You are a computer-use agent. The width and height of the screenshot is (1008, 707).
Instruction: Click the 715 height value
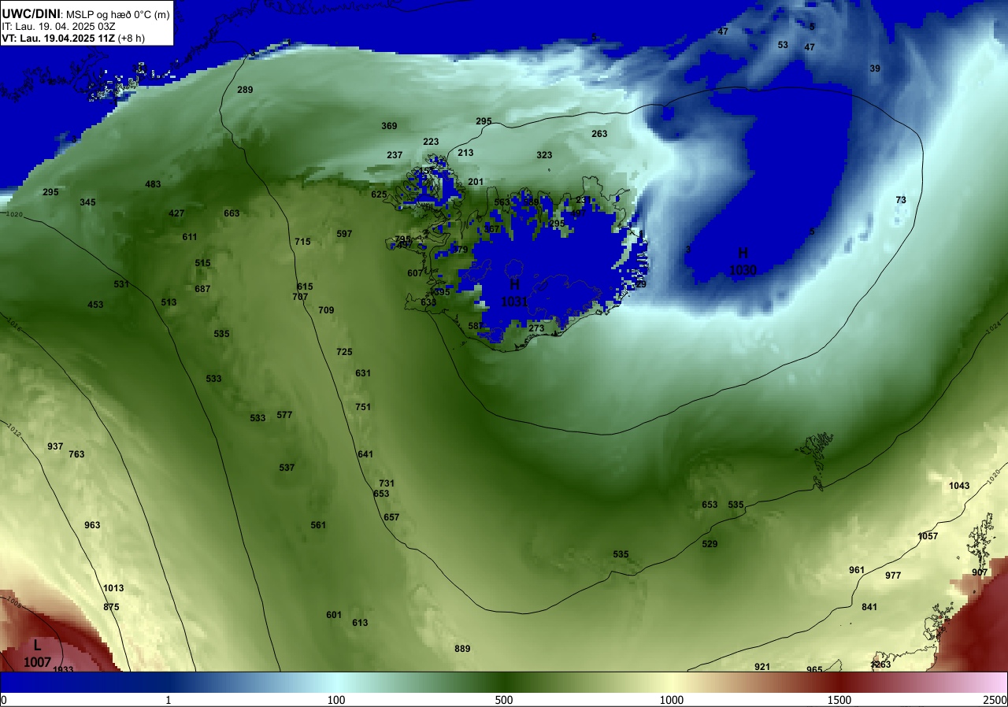[x=302, y=242]
